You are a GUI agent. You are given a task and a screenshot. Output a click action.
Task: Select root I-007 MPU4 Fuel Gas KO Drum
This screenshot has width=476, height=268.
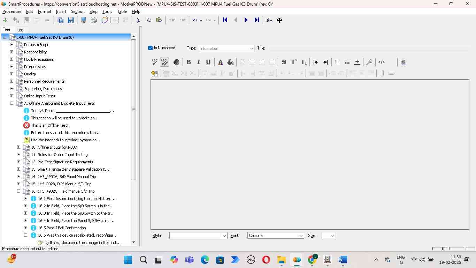[45, 37]
